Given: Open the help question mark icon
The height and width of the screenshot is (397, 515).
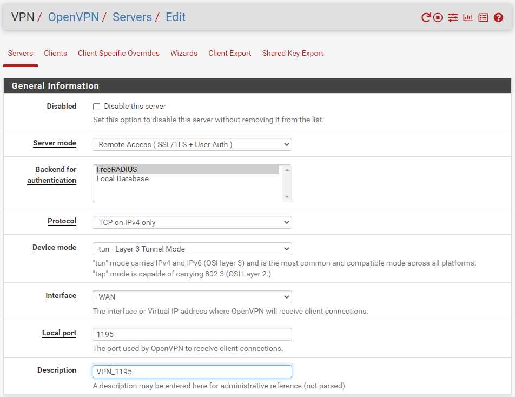Looking at the screenshot, I should pyautogui.click(x=498, y=17).
